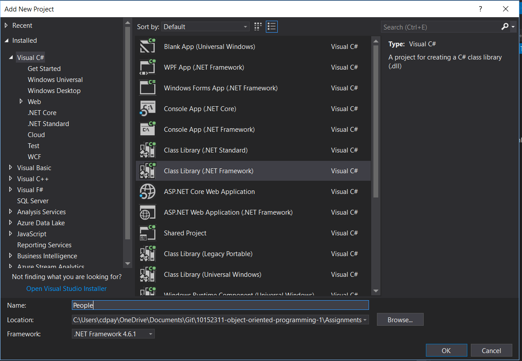Viewport: 522px width, 361px height.
Task: Select Windows Desktop category
Action: [54, 90]
